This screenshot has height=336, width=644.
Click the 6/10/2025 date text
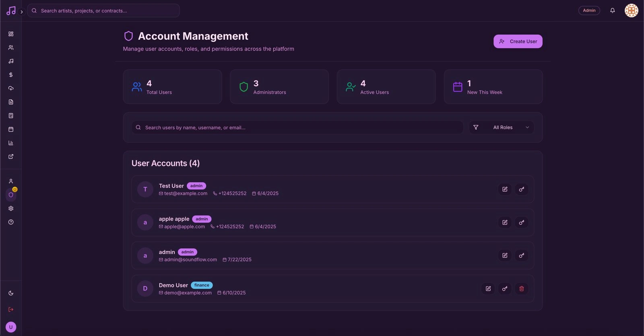[x=234, y=293]
